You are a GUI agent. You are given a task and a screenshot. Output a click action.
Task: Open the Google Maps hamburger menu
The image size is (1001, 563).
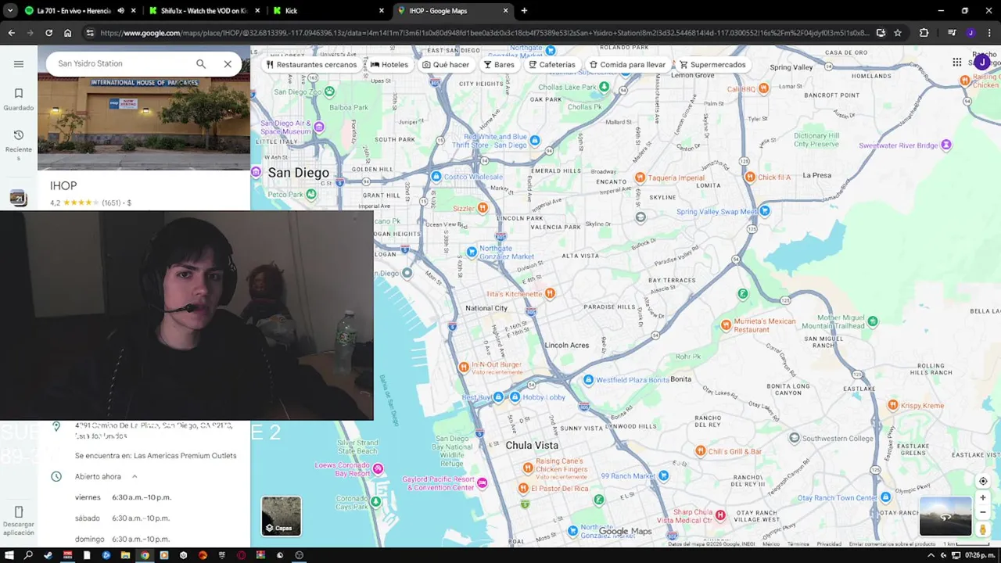tap(19, 64)
